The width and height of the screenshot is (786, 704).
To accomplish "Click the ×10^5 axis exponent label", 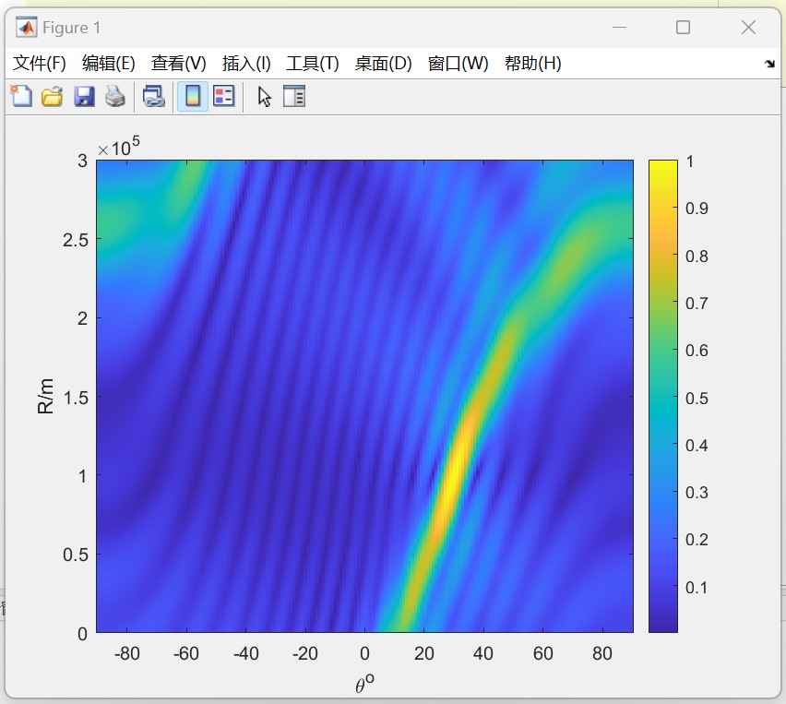I will [x=118, y=147].
